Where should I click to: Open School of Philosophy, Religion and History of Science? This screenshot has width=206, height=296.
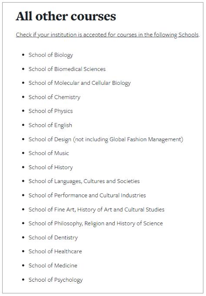point(96,223)
